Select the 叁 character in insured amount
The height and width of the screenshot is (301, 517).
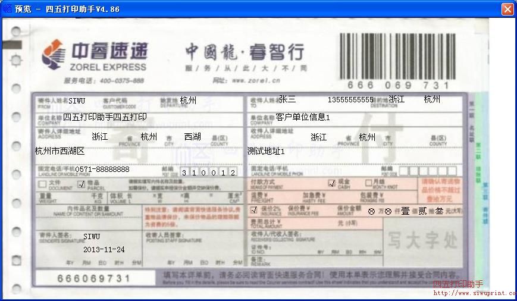click(439, 211)
